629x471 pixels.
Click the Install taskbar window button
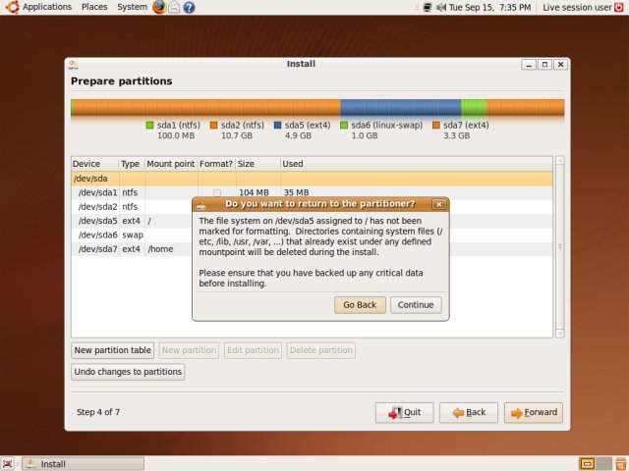(x=83, y=464)
